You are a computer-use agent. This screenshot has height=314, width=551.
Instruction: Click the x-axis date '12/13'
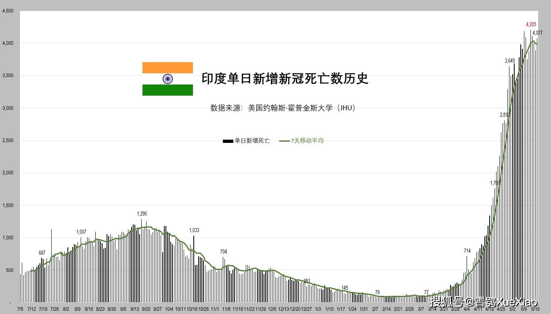(284, 309)
